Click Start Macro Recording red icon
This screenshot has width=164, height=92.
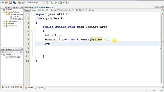point(84,10)
